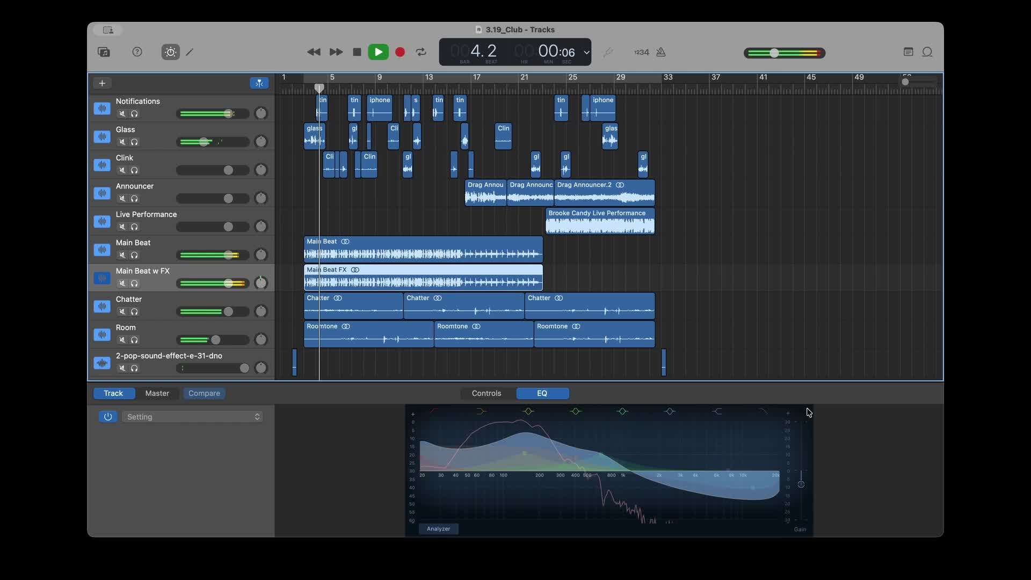Toggle the Cycle loop button

point(421,52)
